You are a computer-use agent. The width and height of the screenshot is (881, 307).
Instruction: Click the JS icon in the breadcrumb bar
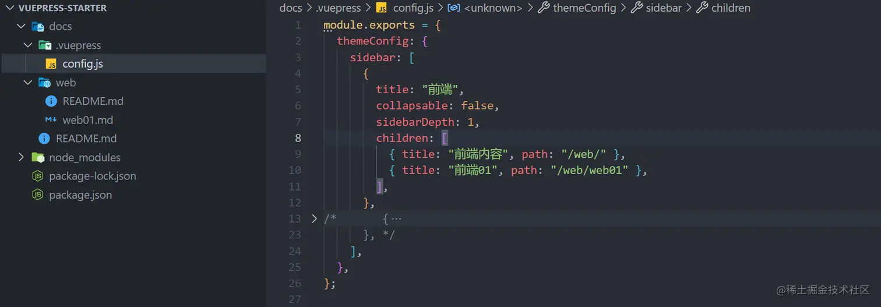click(x=382, y=8)
